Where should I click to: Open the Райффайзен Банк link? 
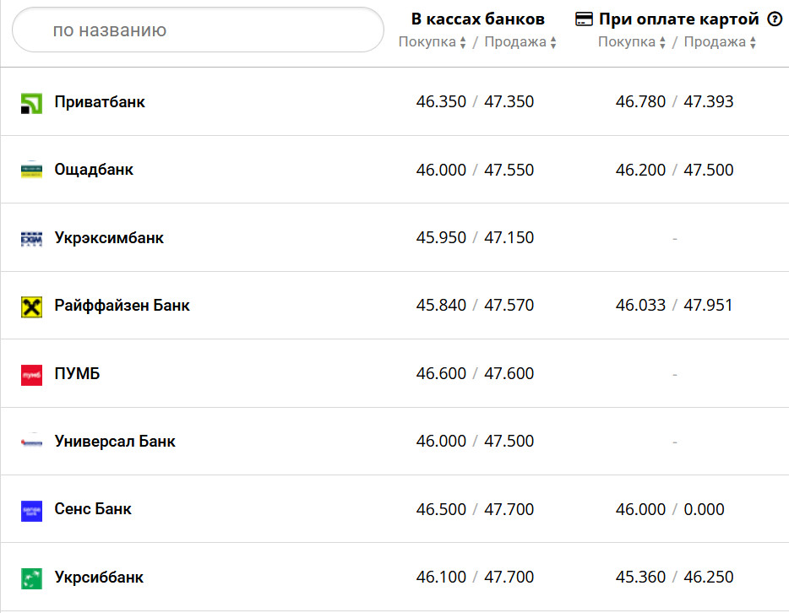coord(122,306)
